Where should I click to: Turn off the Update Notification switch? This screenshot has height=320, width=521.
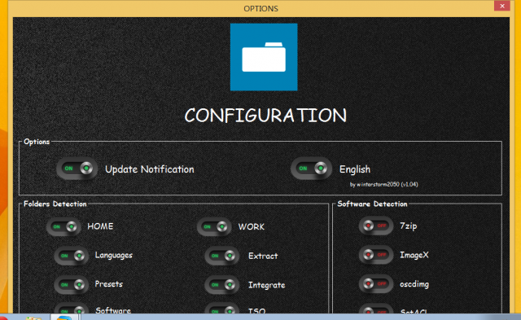click(77, 169)
